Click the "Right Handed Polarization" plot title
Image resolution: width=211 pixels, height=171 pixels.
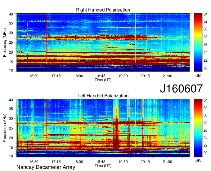[103, 10]
